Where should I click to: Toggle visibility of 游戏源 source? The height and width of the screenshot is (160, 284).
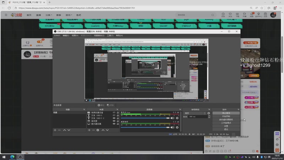coord(114,121)
